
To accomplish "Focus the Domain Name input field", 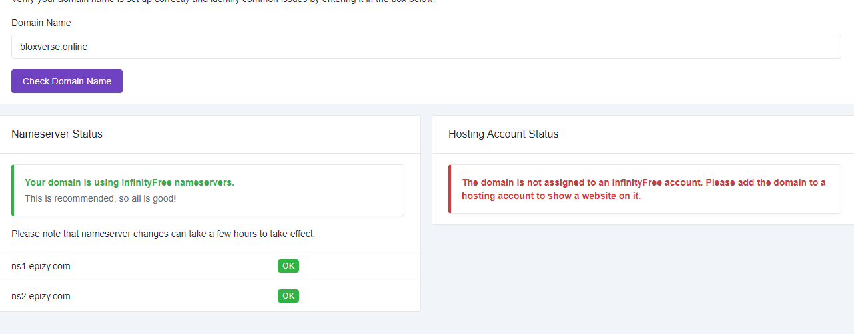I will [426, 47].
